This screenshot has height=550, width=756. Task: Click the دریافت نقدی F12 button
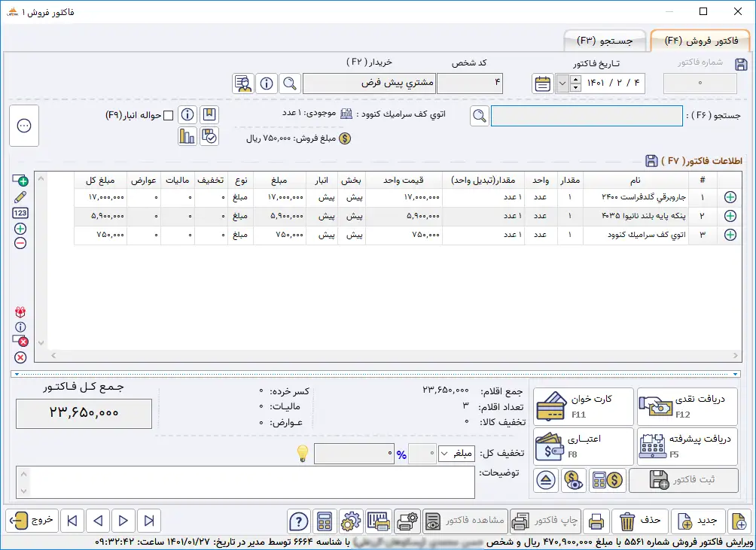[x=687, y=406]
